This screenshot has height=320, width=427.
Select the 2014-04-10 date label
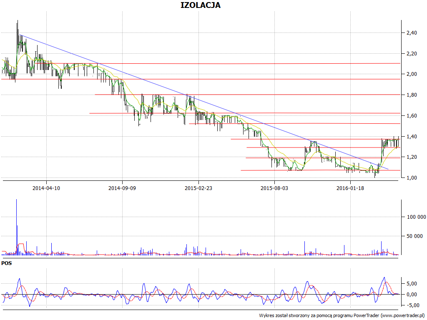point(46,188)
